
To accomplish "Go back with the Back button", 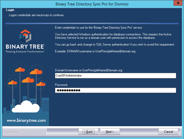I will [x=88, y=132].
